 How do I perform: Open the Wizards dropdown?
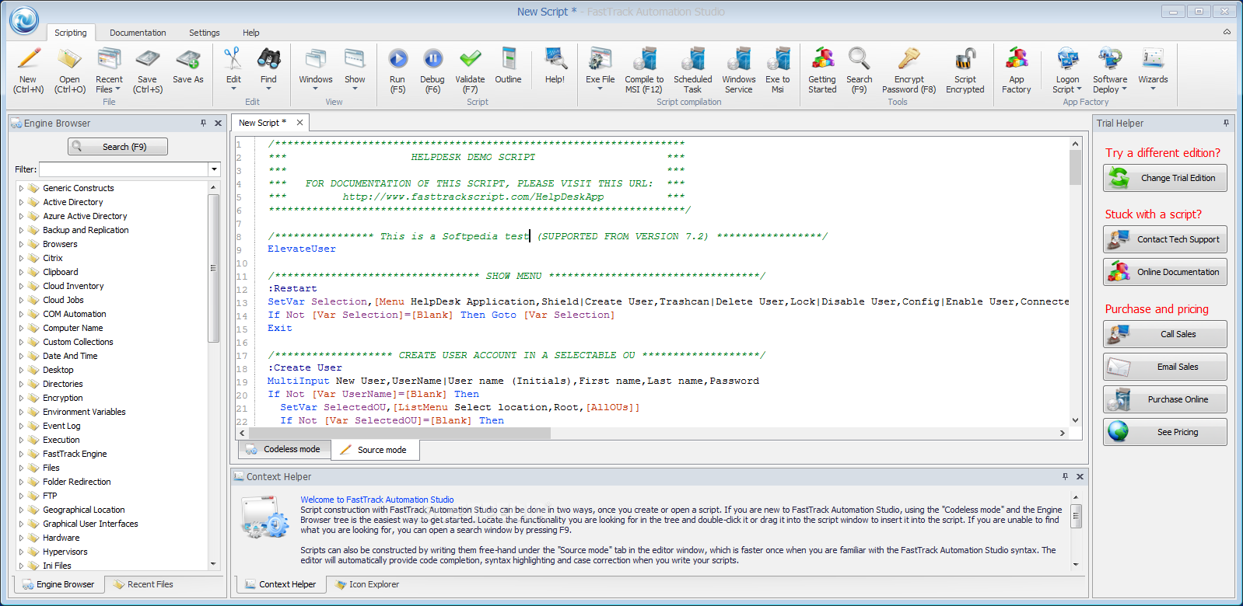(1153, 68)
